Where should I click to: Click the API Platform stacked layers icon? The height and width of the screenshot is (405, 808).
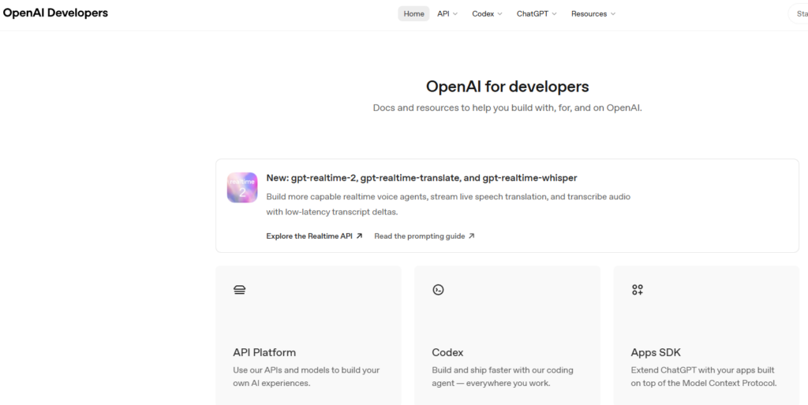click(240, 290)
